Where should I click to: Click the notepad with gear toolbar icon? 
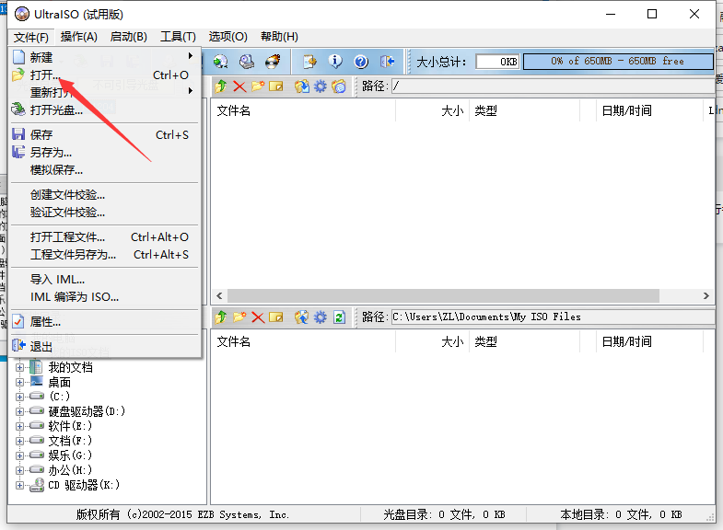click(x=309, y=62)
